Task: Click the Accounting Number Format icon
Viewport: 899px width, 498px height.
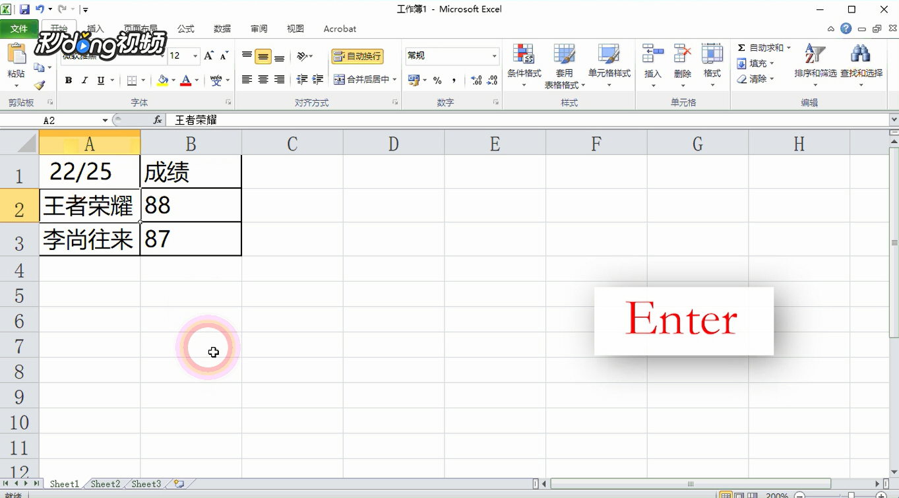Action: pos(414,80)
